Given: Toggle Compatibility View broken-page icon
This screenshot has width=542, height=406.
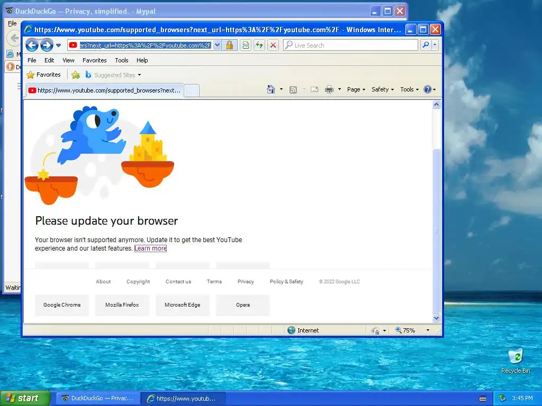Looking at the screenshot, I should point(246,45).
